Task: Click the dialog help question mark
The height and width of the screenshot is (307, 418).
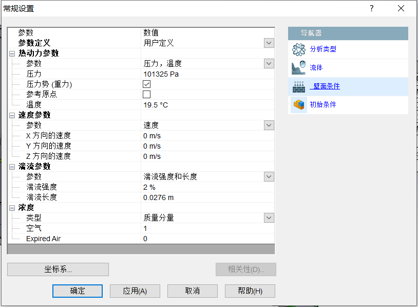Action: pyautogui.click(x=371, y=8)
